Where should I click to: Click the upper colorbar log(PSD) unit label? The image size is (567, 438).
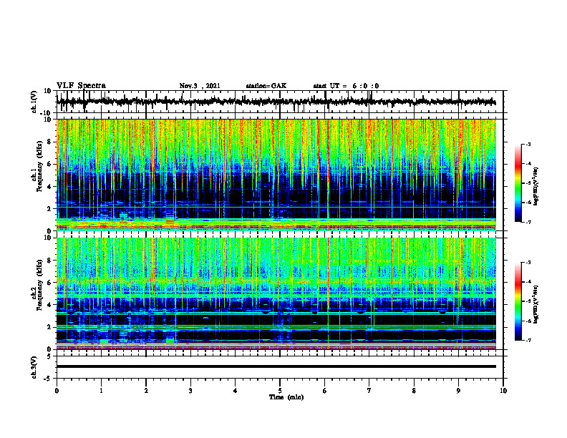[536, 186]
